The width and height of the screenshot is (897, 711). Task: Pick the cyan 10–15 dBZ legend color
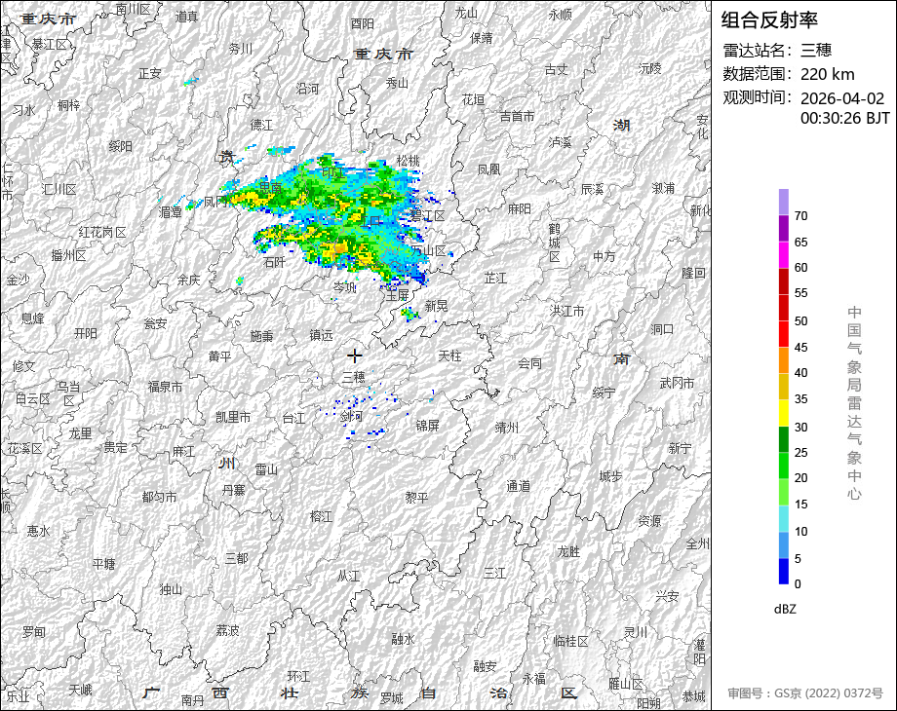(x=784, y=519)
